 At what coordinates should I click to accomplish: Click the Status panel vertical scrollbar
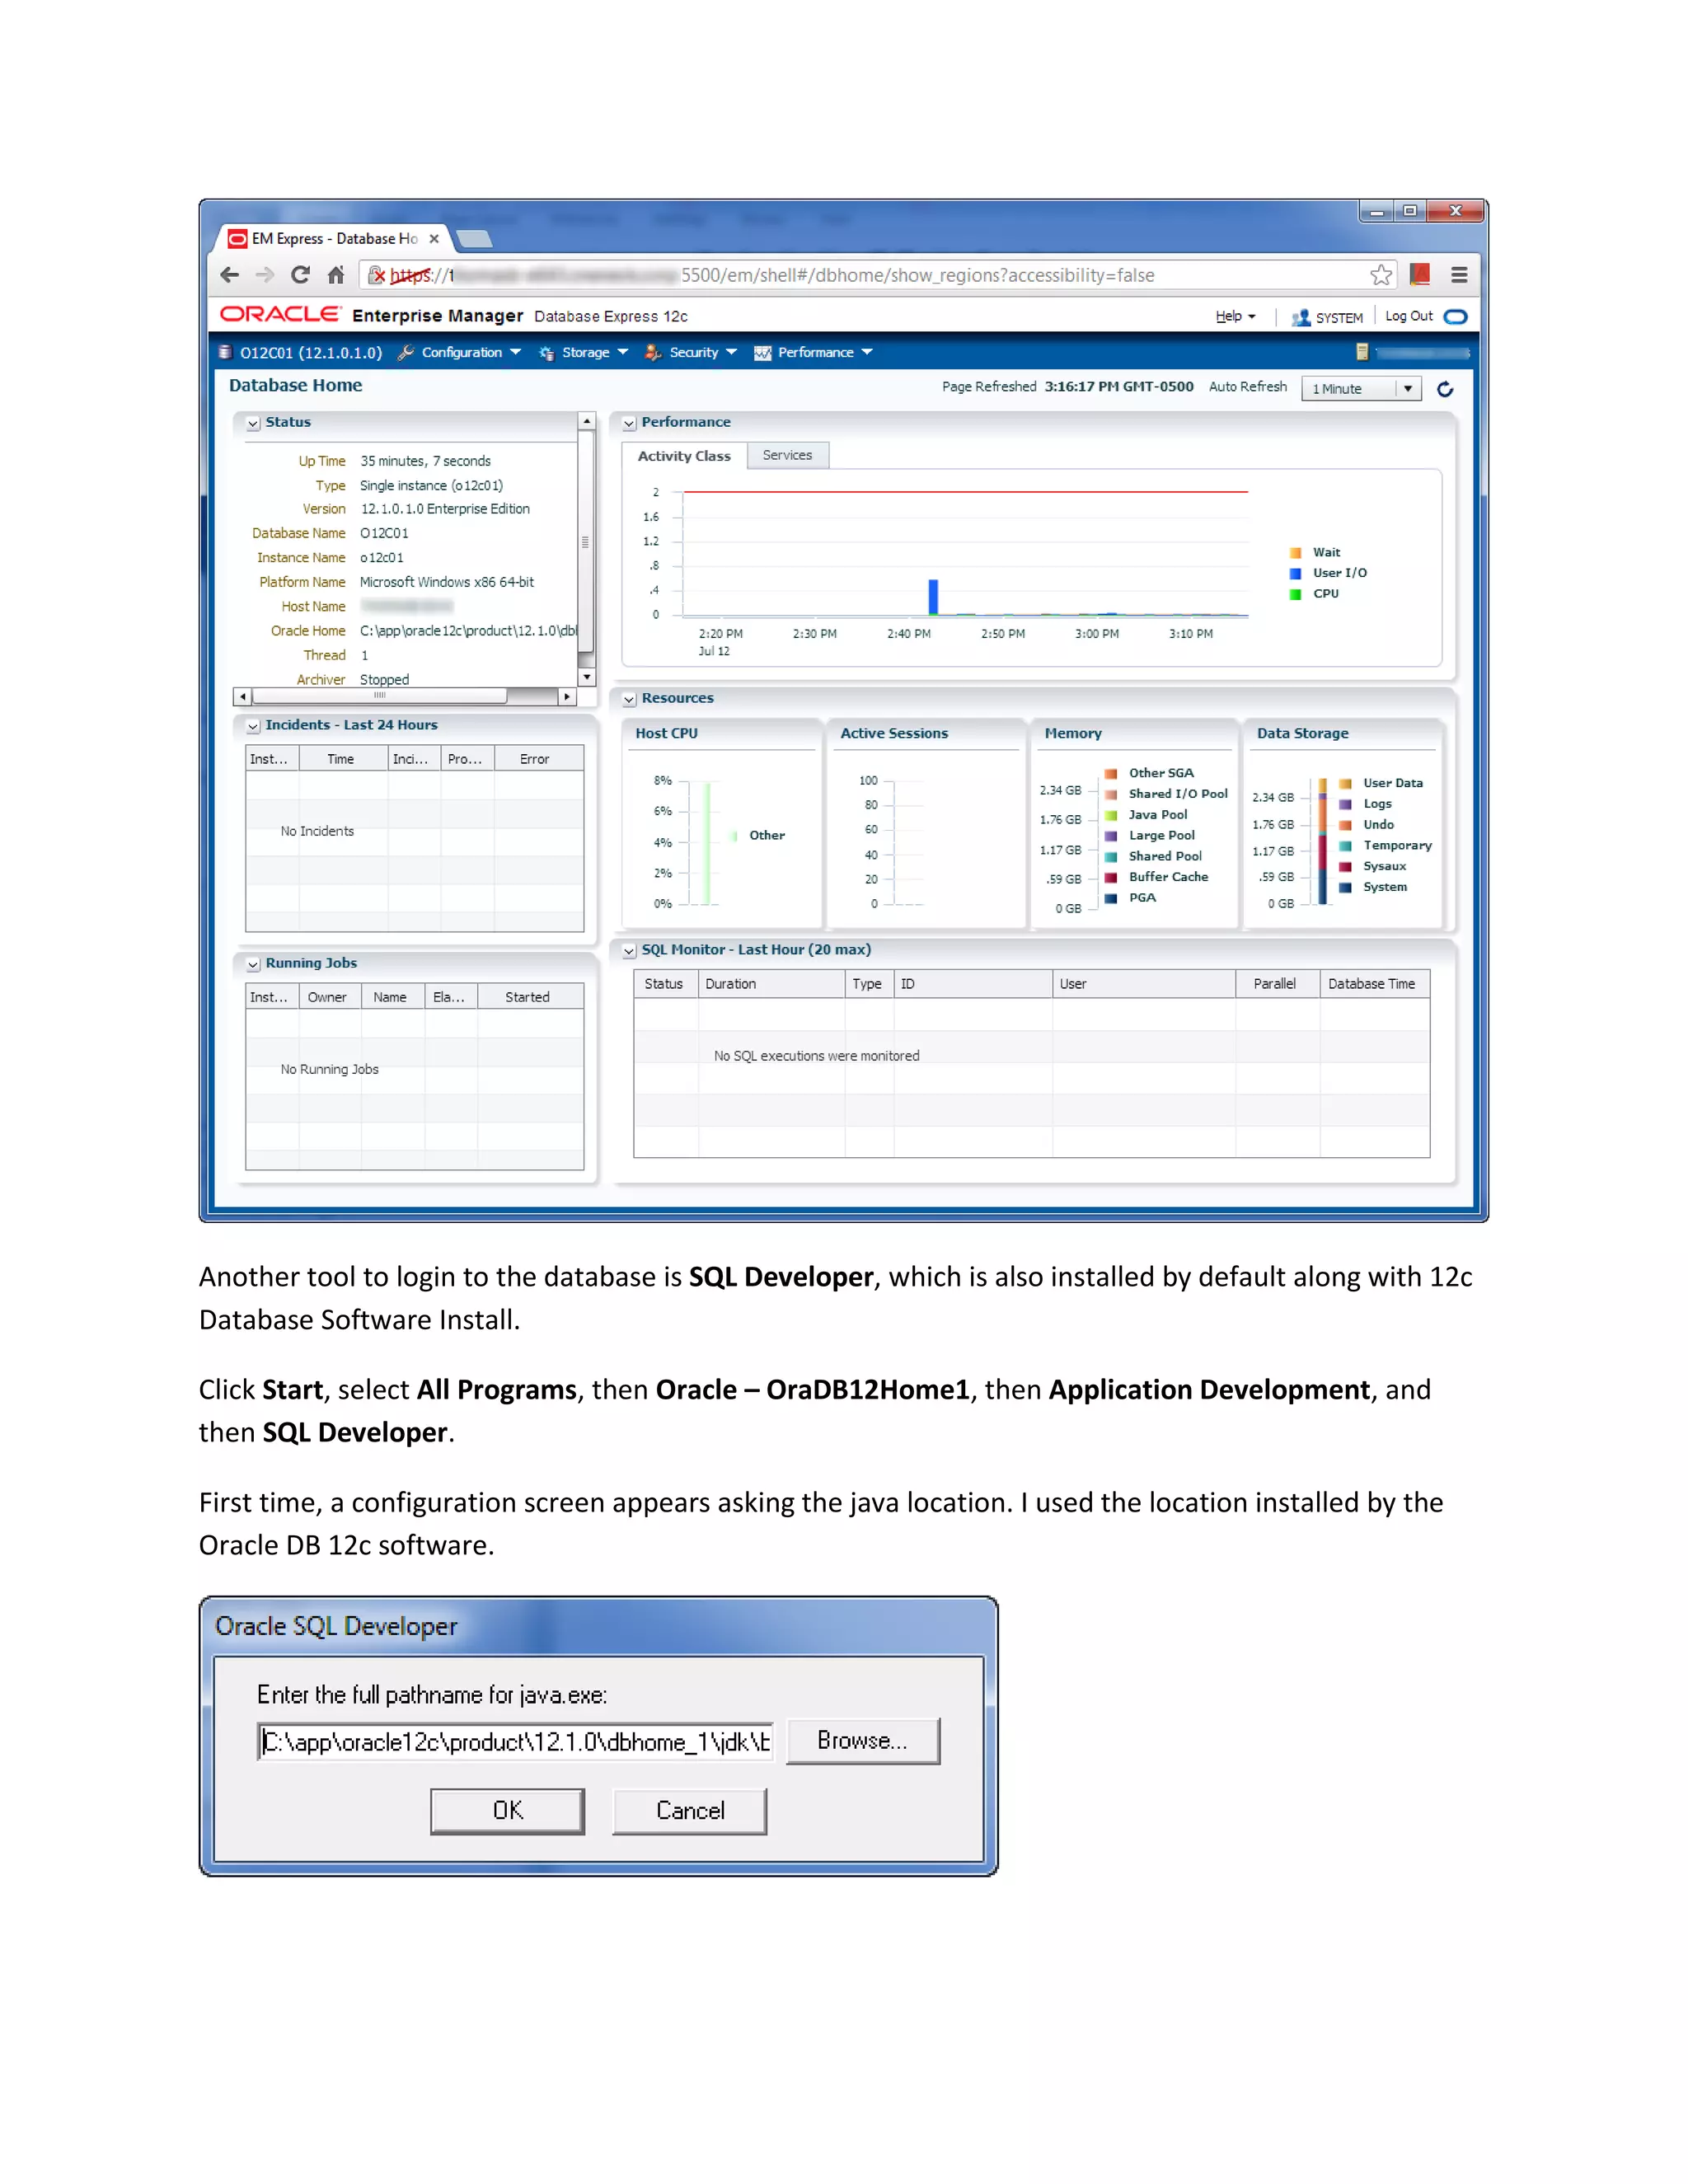point(586,543)
